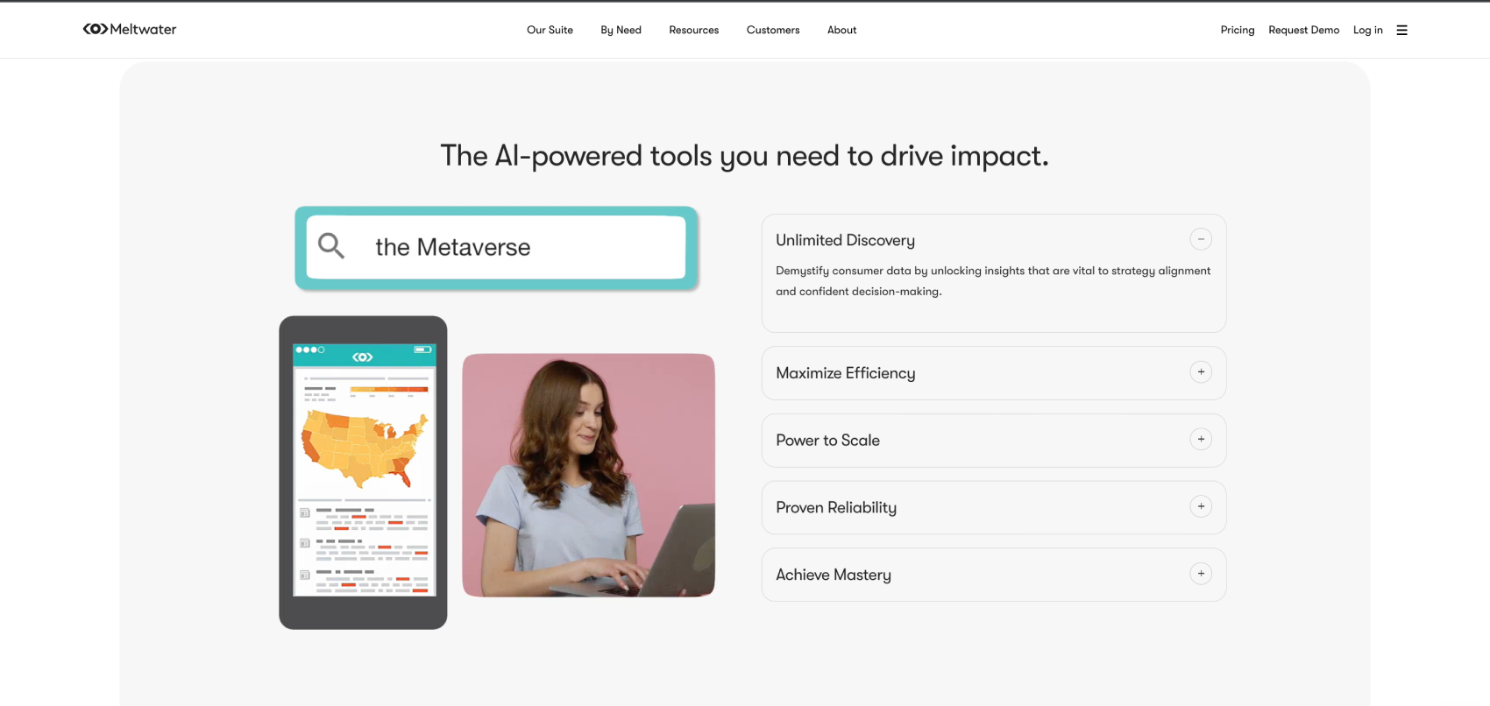Click the Meltwater logo in the header

pos(130,29)
